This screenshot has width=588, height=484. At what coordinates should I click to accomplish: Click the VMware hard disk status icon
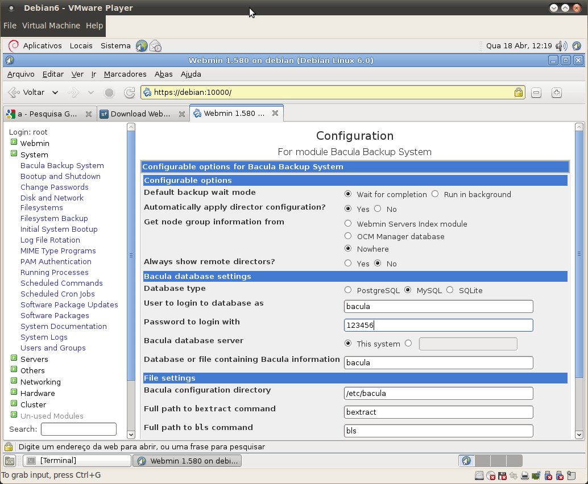tap(479, 475)
